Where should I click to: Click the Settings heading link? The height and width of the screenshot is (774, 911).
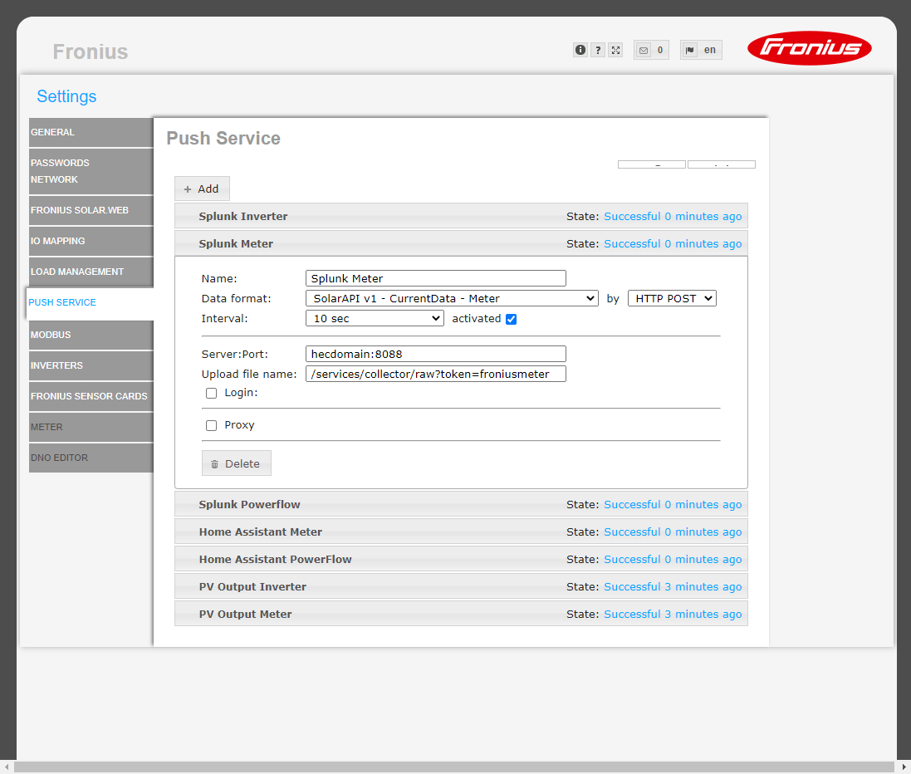point(66,96)
